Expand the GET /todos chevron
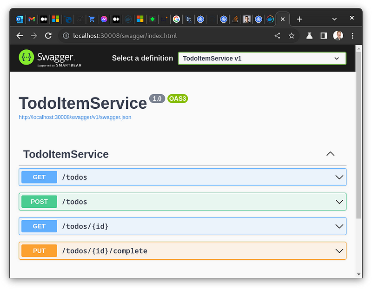This screenshot has width=372, height=289. (339, 177)
